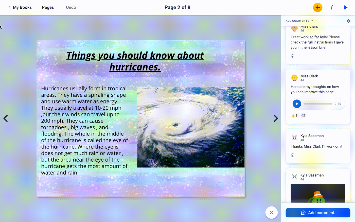
Task: Click the Add comment button
Action: point(318,213)
